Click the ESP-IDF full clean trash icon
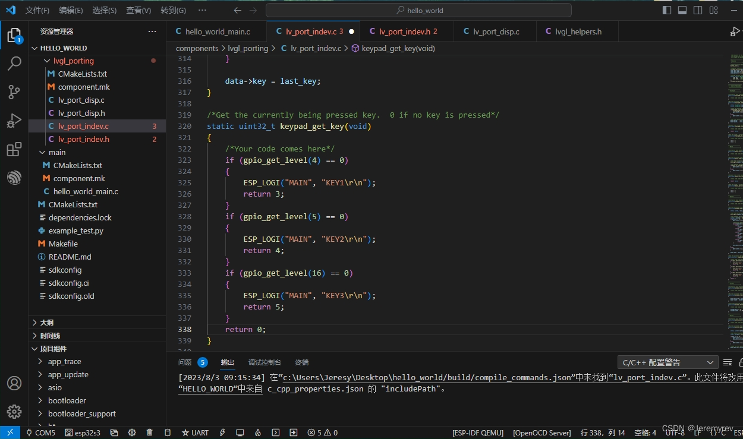 click(149, 432)
